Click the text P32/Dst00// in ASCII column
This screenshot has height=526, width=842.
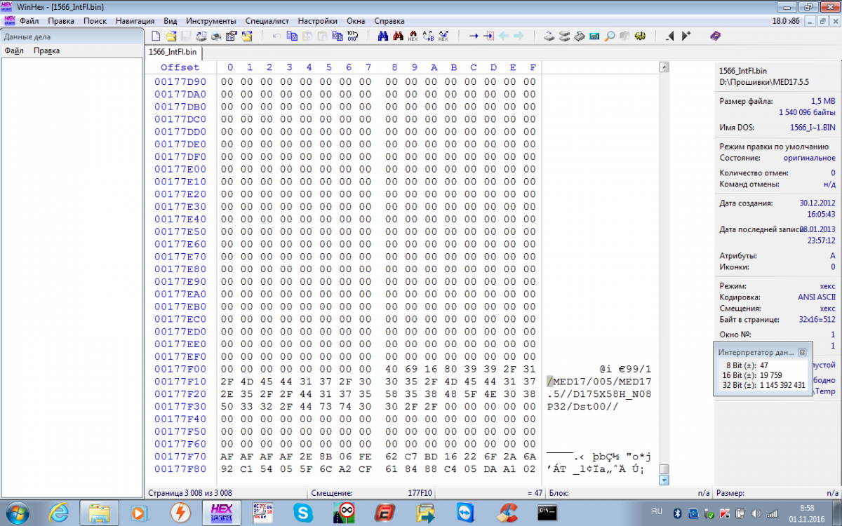click(583, 407)
